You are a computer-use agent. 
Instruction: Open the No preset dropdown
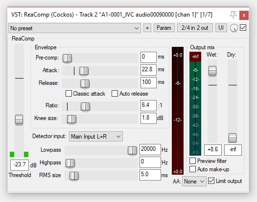(x=74, y=28)
